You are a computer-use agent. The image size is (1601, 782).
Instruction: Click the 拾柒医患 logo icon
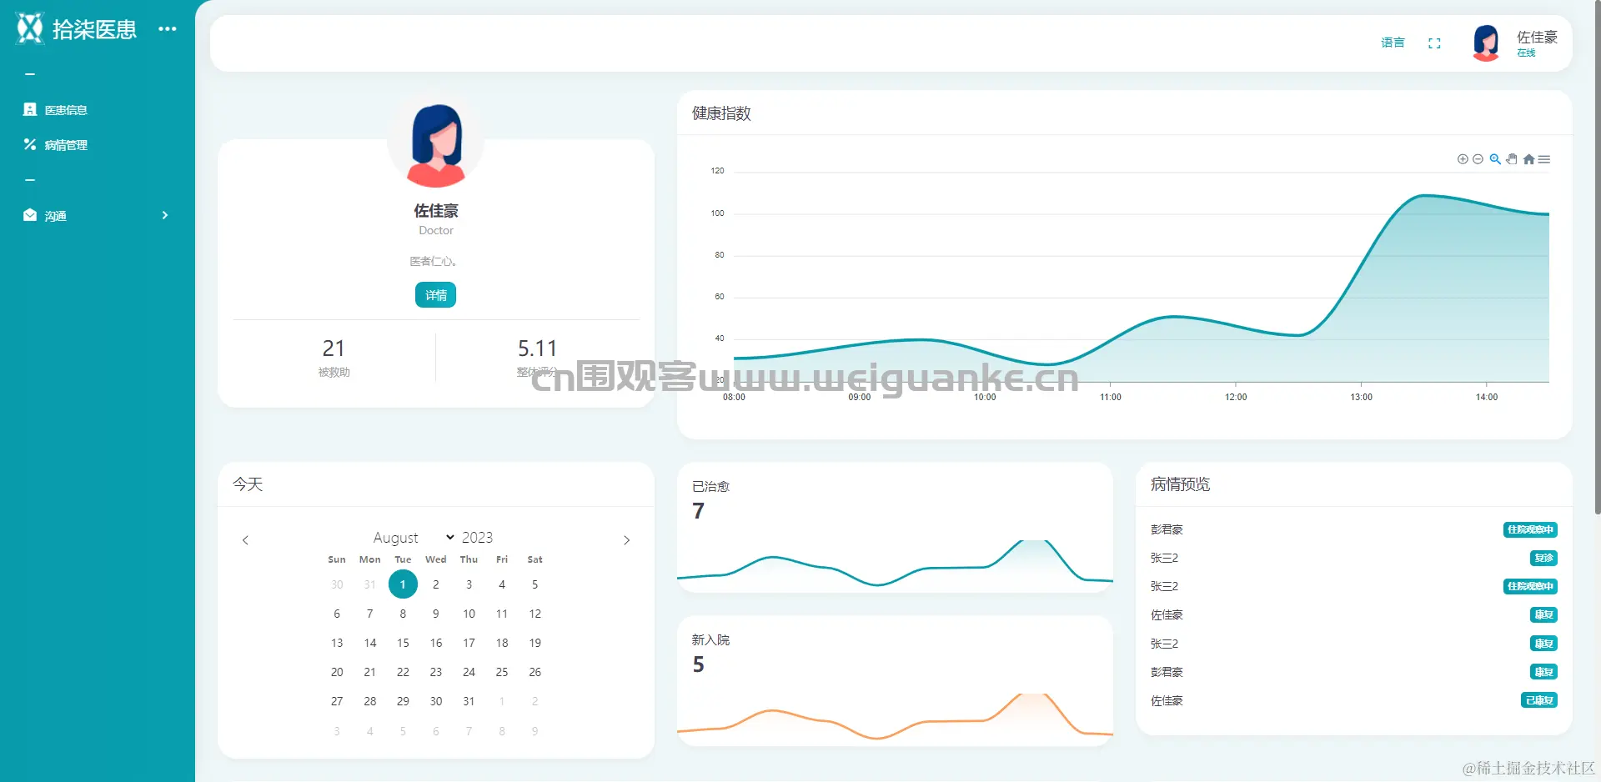(30, 28)
